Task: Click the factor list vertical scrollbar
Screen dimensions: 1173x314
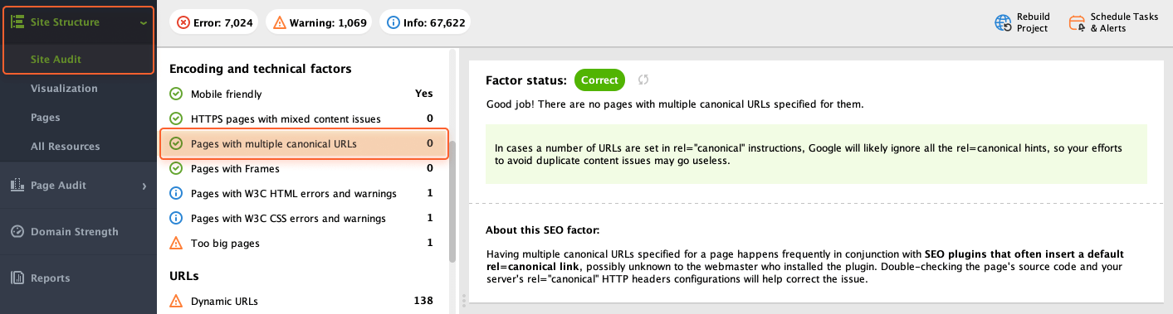Action: pyautogui.click(x=452, y=200)
